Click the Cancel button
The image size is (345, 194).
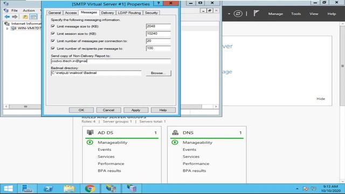108,110
